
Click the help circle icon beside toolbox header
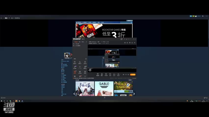click(x=86, y=59)
